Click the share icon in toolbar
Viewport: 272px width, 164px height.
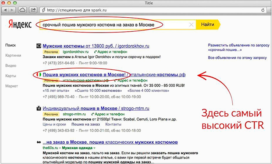click(x=33, y=10)
